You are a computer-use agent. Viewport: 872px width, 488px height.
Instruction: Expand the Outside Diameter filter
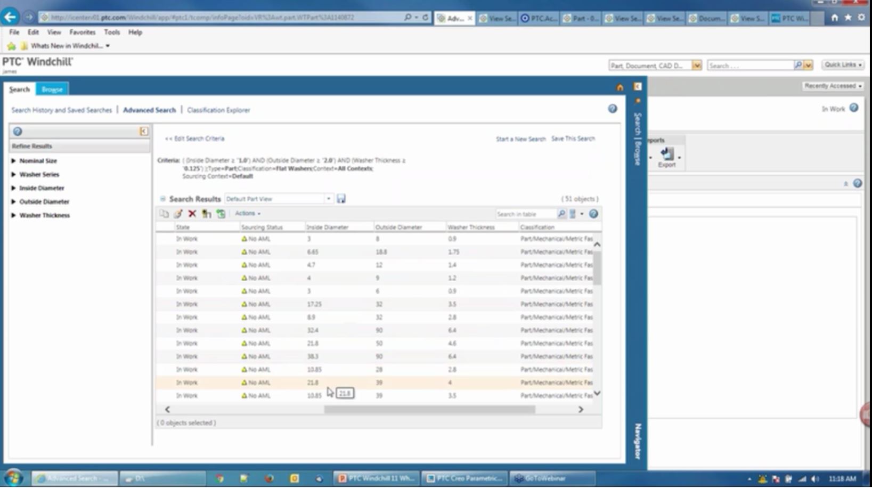[x=13, y=202]
